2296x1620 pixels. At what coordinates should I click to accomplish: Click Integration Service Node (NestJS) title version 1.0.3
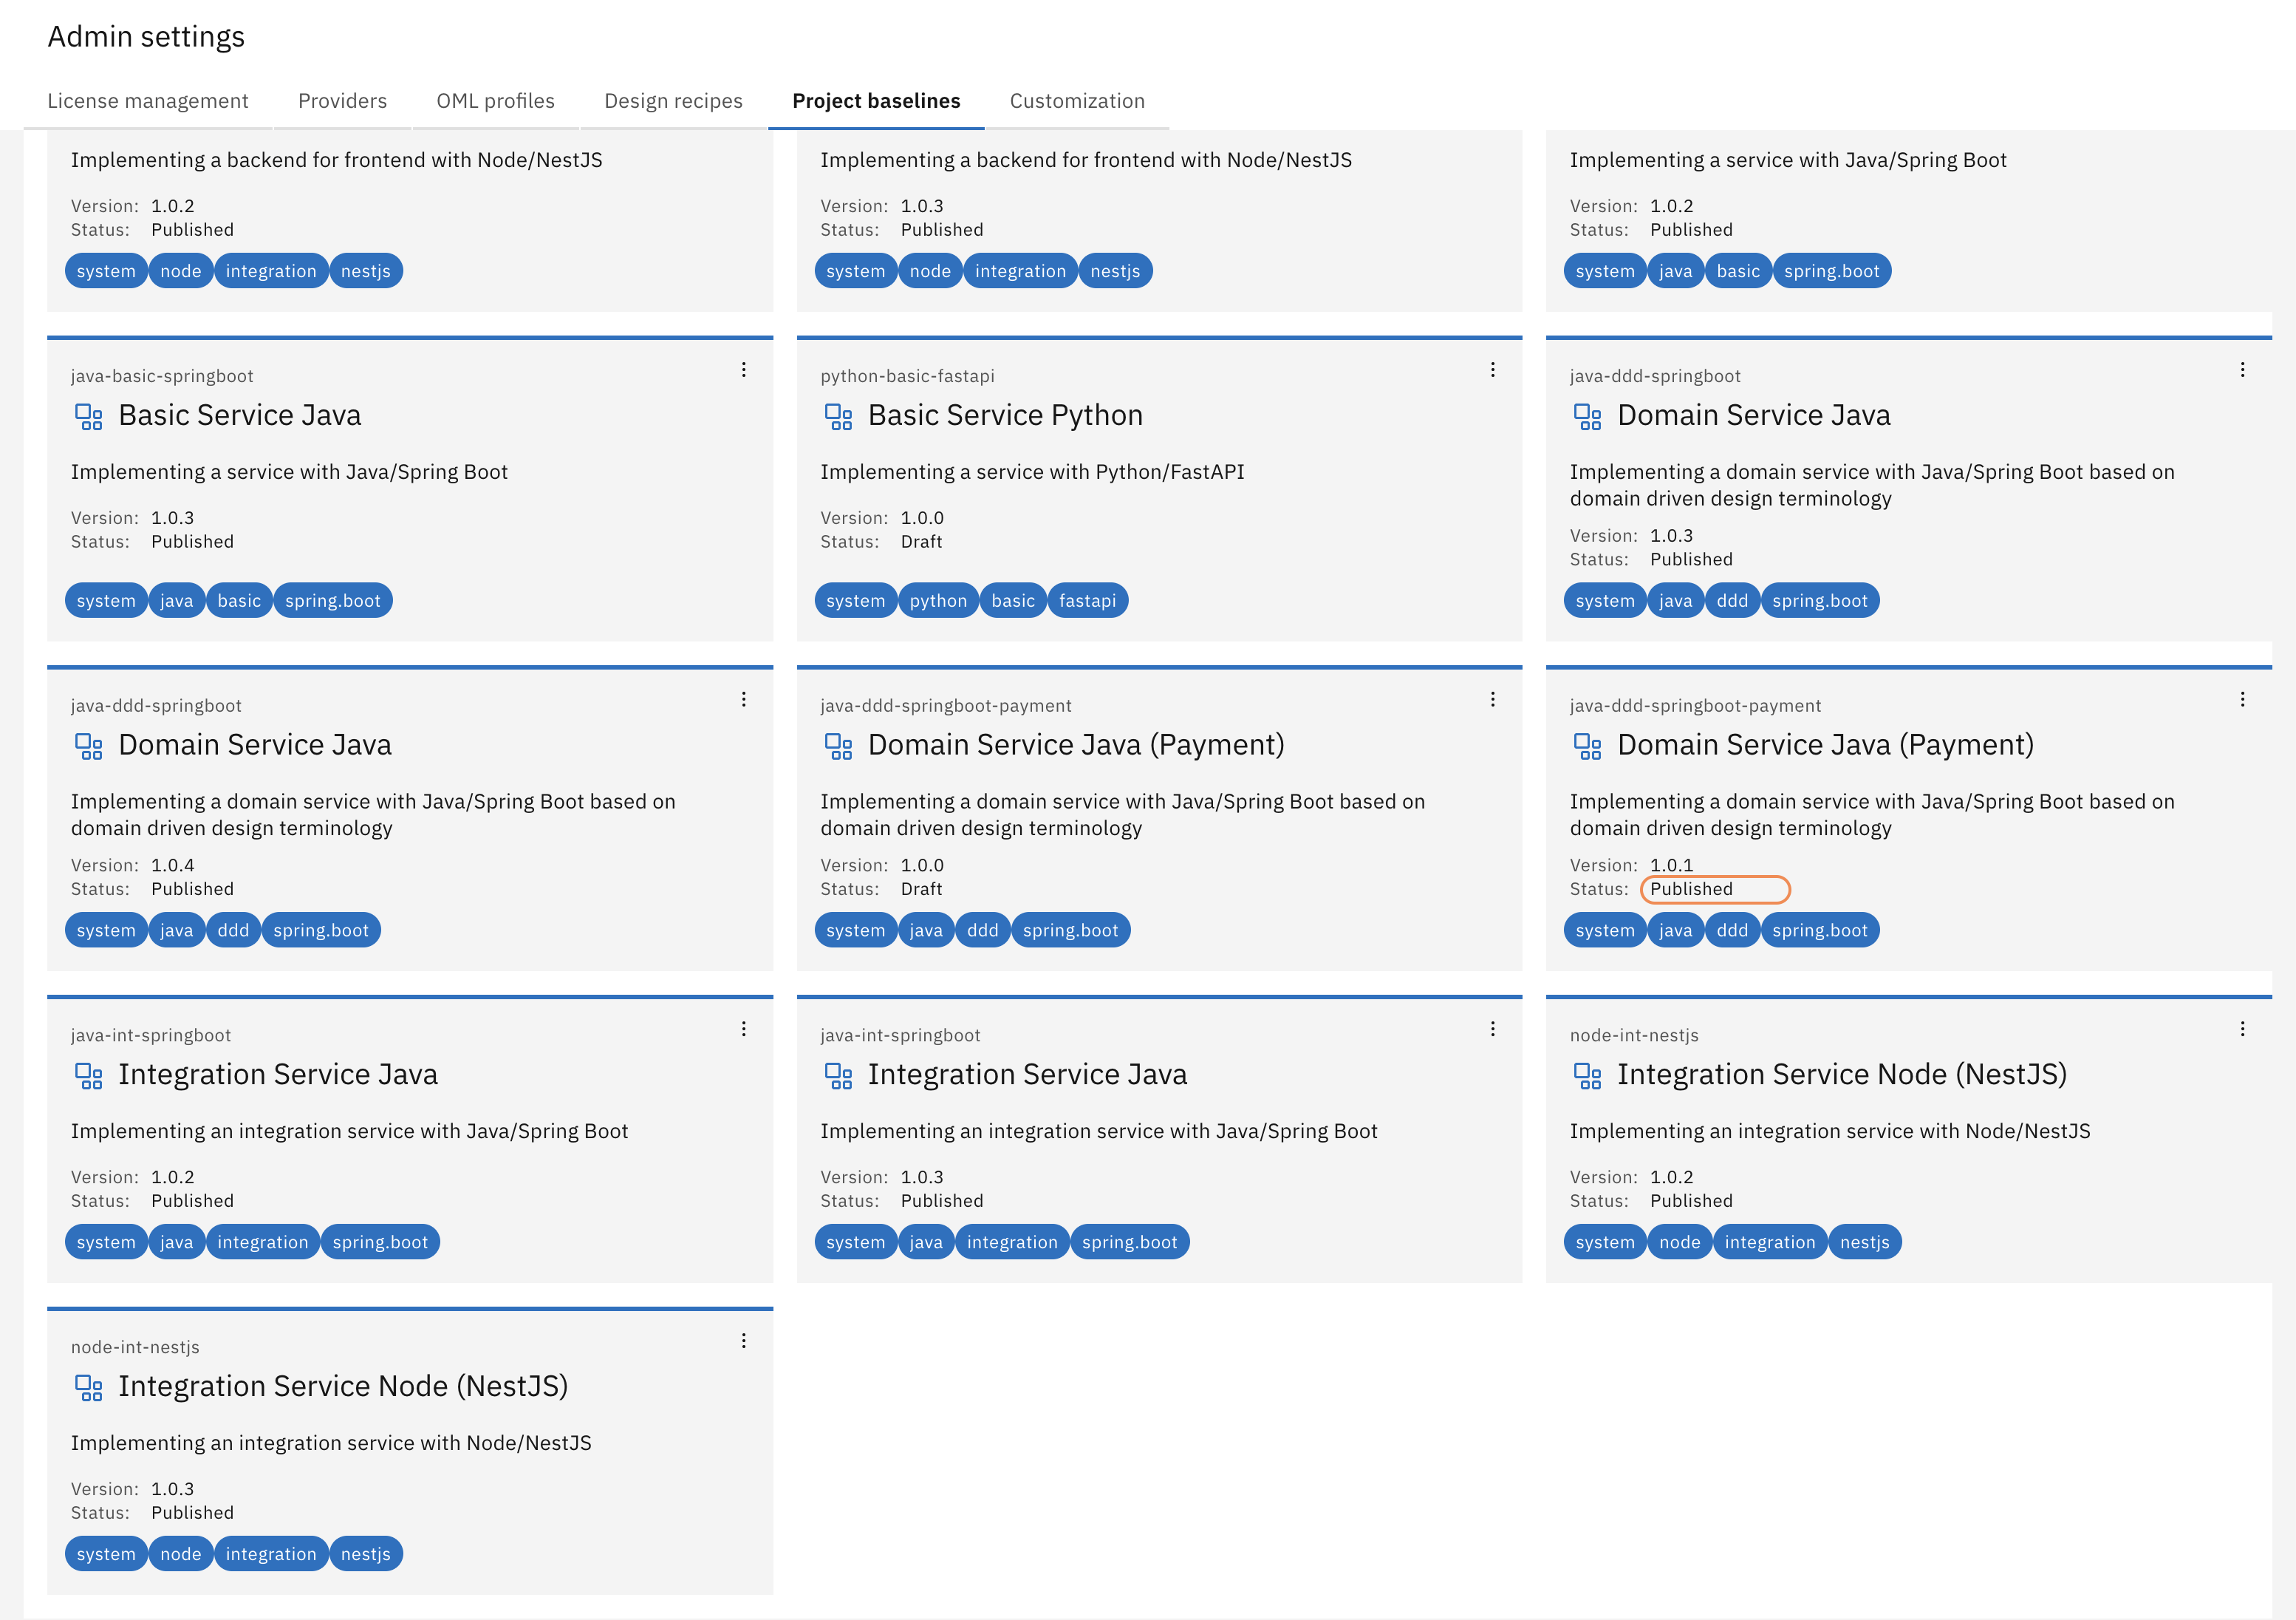click(343, 1386)
